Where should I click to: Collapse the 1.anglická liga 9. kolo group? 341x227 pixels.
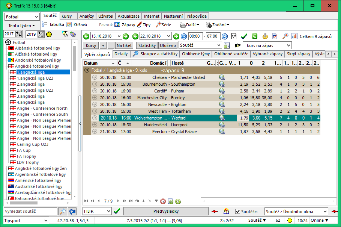[x=87, y=70]
